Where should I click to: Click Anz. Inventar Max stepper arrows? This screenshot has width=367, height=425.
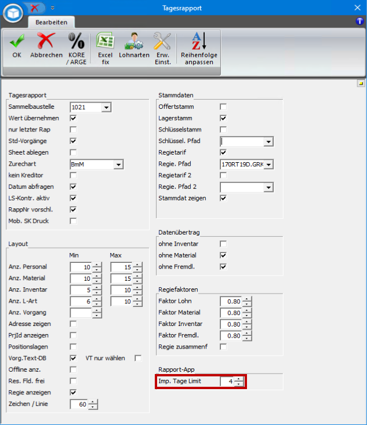[137, 290]
